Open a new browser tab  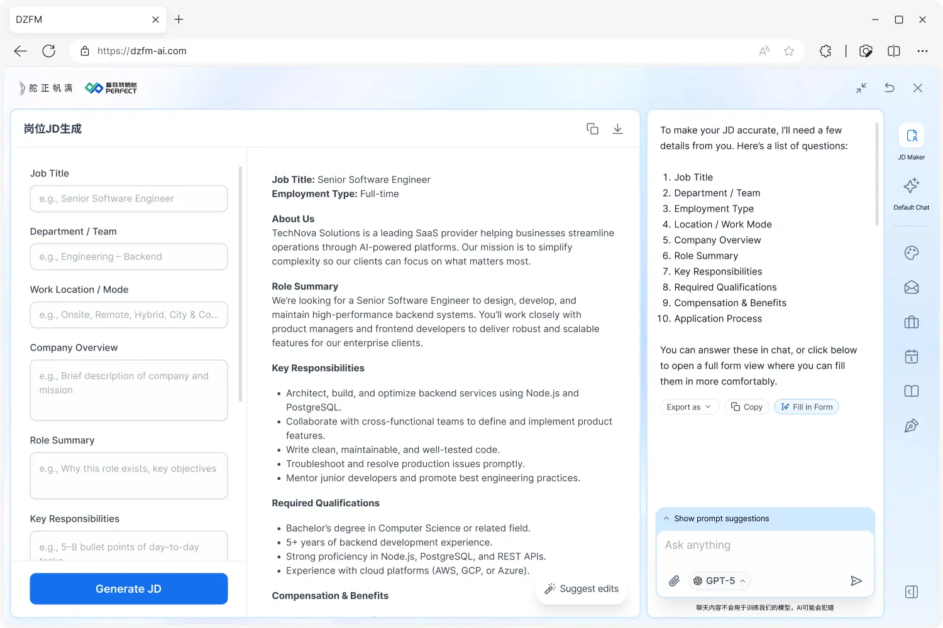pos(179,19)
